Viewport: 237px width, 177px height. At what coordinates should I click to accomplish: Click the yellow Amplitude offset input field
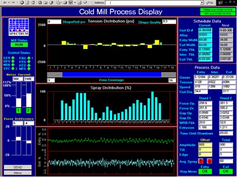tap(205, 145)
